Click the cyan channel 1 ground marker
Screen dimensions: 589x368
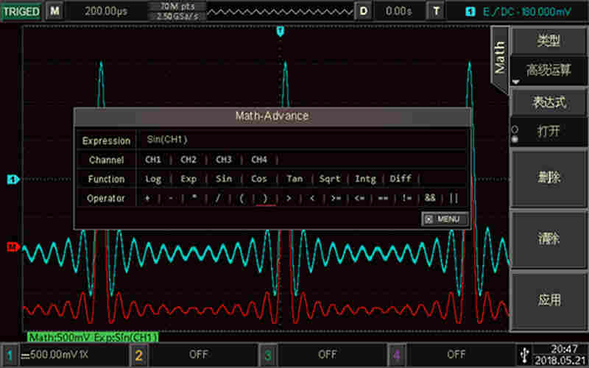[13, 179]
